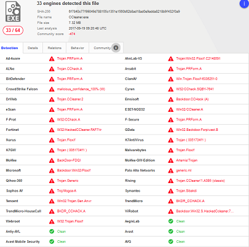The image size is (249, 247).
Task: Click the 33 / 64 detection ratio badge
Action: pyautogui.click(x=13, y=30)
